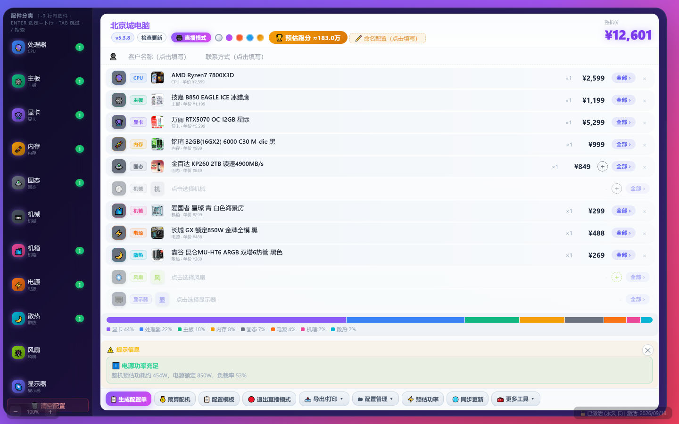This screenshot has width=679, height=424.
Task: Click 检查更新 button
Action: (x=152, y=38)
